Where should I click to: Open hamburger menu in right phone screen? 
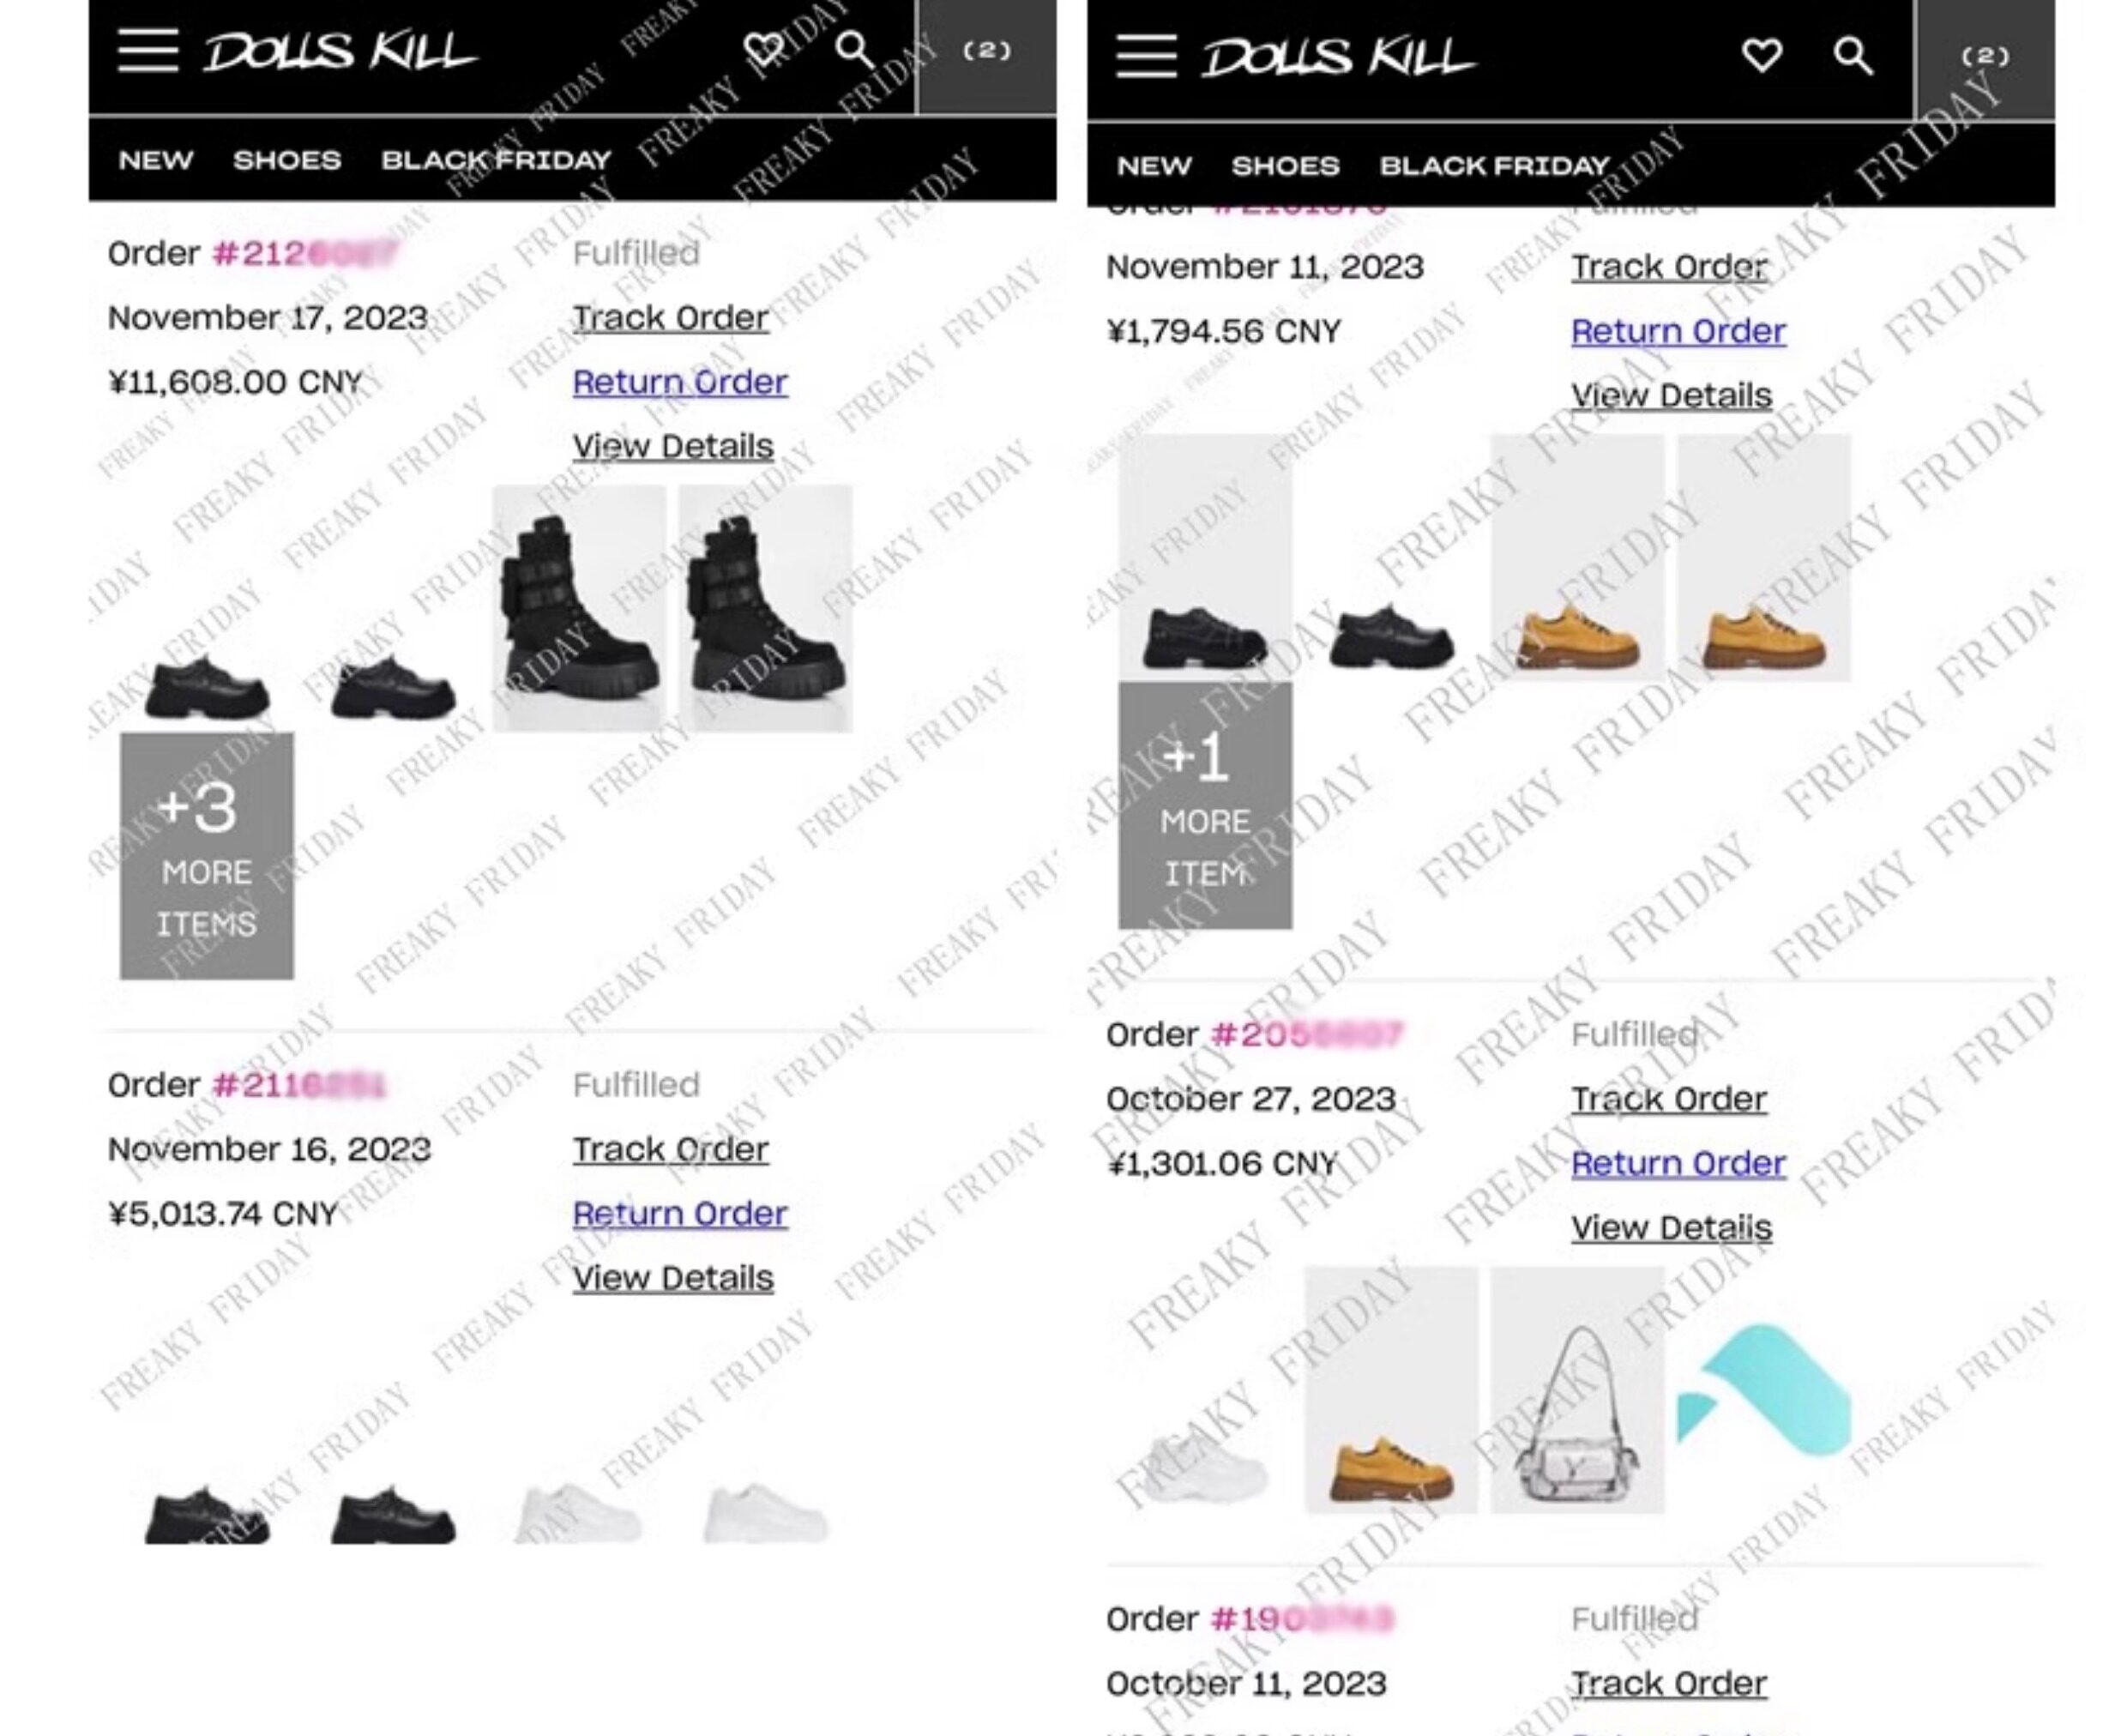point(1146,55)
